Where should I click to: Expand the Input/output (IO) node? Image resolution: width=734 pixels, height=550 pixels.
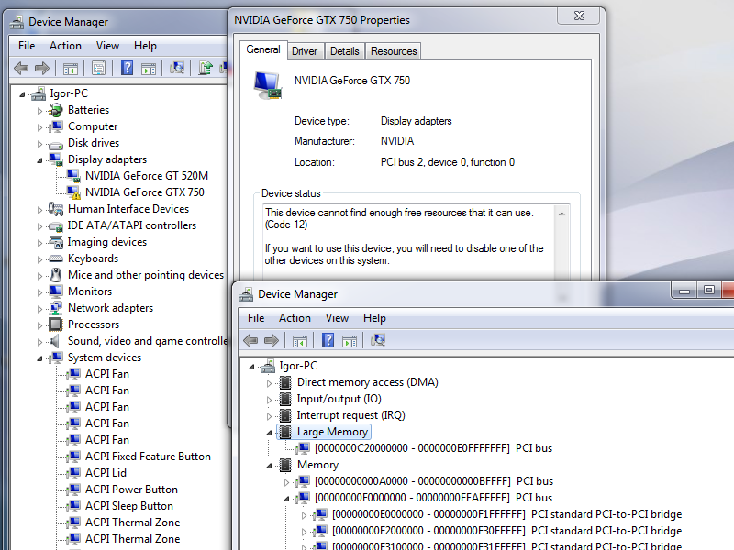(269, 400)
